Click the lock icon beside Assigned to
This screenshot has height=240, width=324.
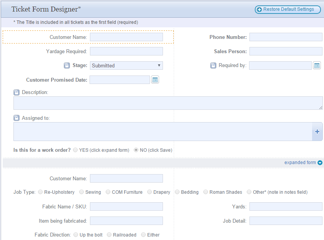coord(16,117)
